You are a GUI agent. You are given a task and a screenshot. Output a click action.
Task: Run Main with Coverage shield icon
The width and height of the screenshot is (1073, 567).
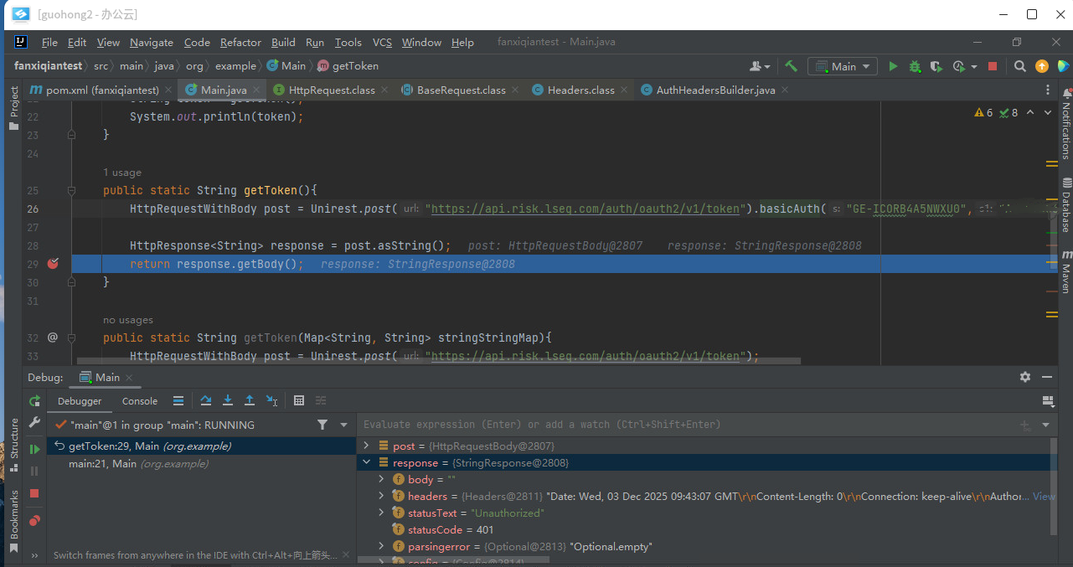[936, 66]
